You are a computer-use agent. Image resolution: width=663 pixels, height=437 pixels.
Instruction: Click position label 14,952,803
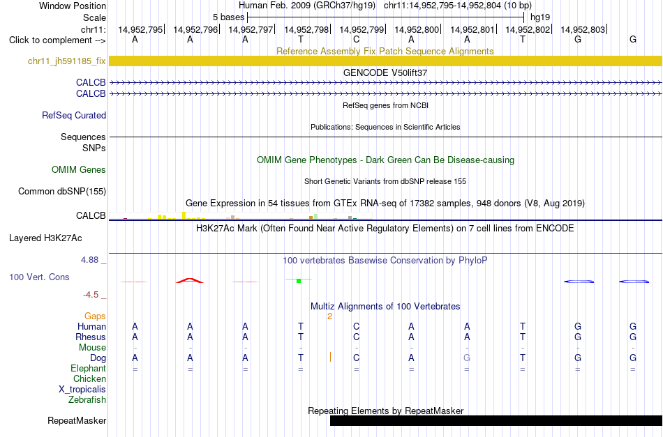pyautogui.click(x=583, y=29)
